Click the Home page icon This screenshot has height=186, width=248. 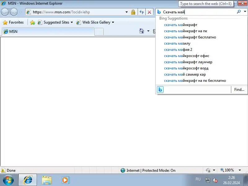pyautogui.click(x=142, y=31)
